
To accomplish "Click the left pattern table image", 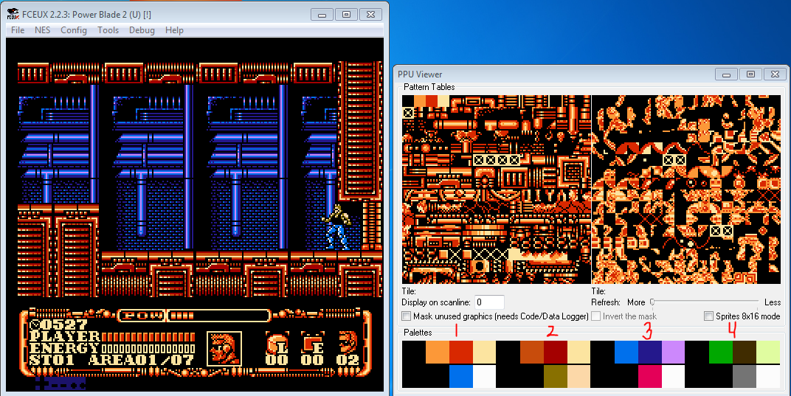I will 497,190.
